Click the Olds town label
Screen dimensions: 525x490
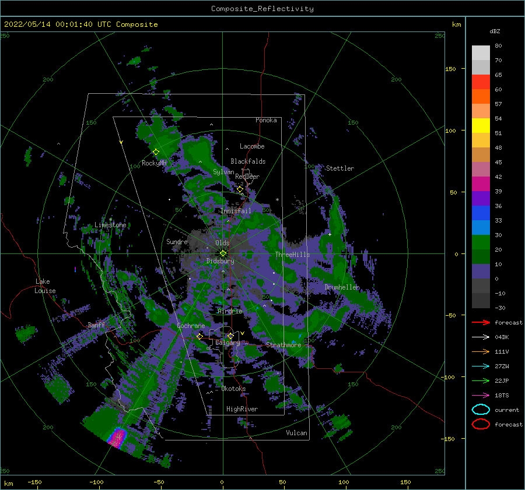[222, 243]
